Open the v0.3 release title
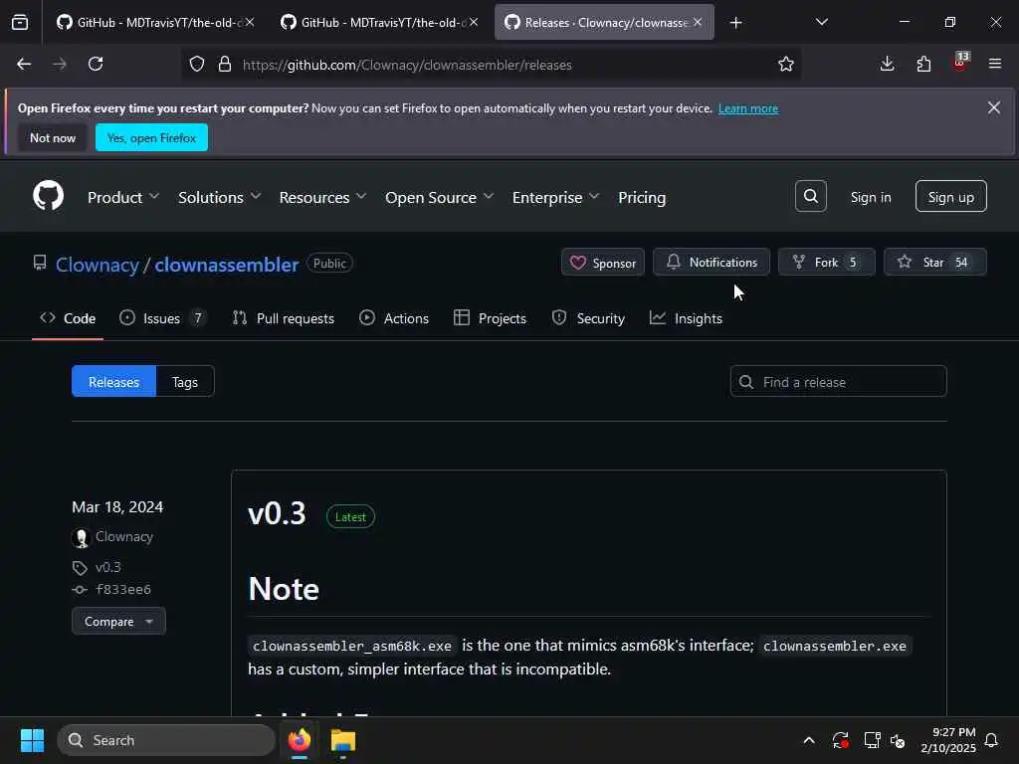Screen dimensions: 1019x764 tap(277, 513)
